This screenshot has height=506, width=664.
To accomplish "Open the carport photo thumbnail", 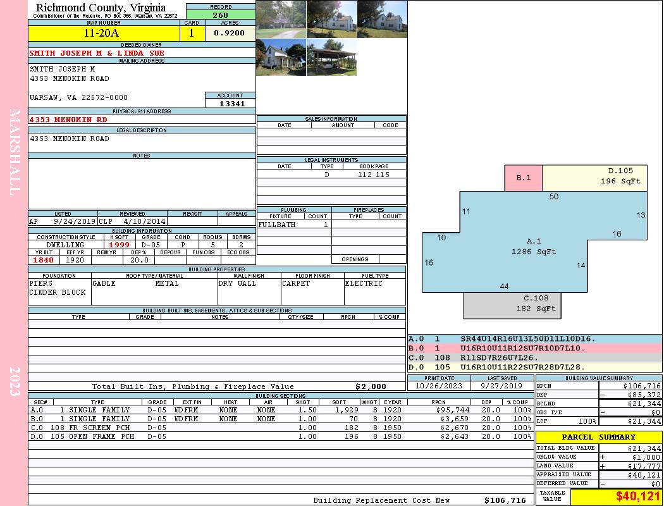I will (x=331, y=57).
